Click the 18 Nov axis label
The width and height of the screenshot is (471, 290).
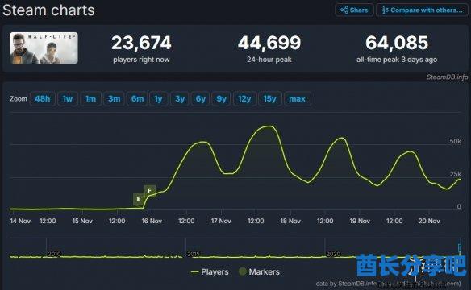(290, 221)
